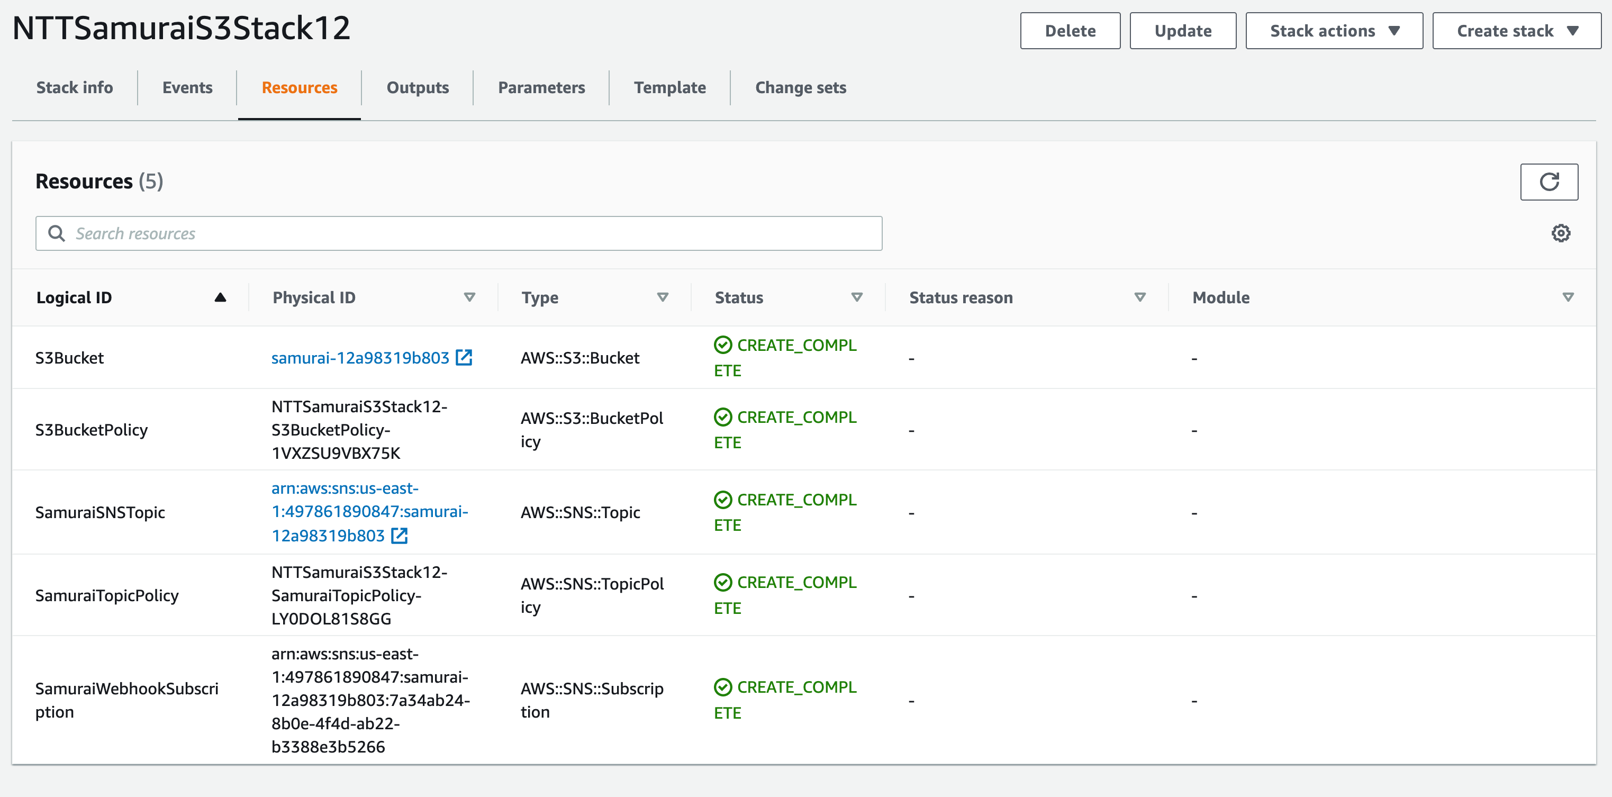The width and height of the screenshot is (1612, 797).
Task: Sort by Logical ID ascending arrow
Action: click(220, 297)
